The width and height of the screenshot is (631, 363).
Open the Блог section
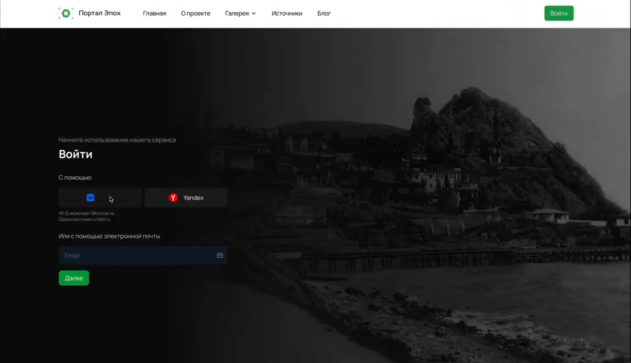(324, 13)
